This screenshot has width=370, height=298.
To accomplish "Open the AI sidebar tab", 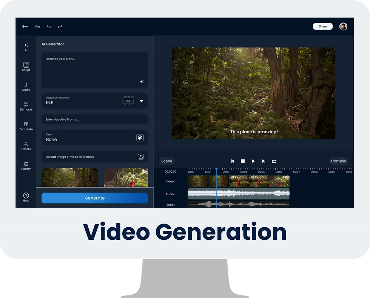I will point(26,47).
